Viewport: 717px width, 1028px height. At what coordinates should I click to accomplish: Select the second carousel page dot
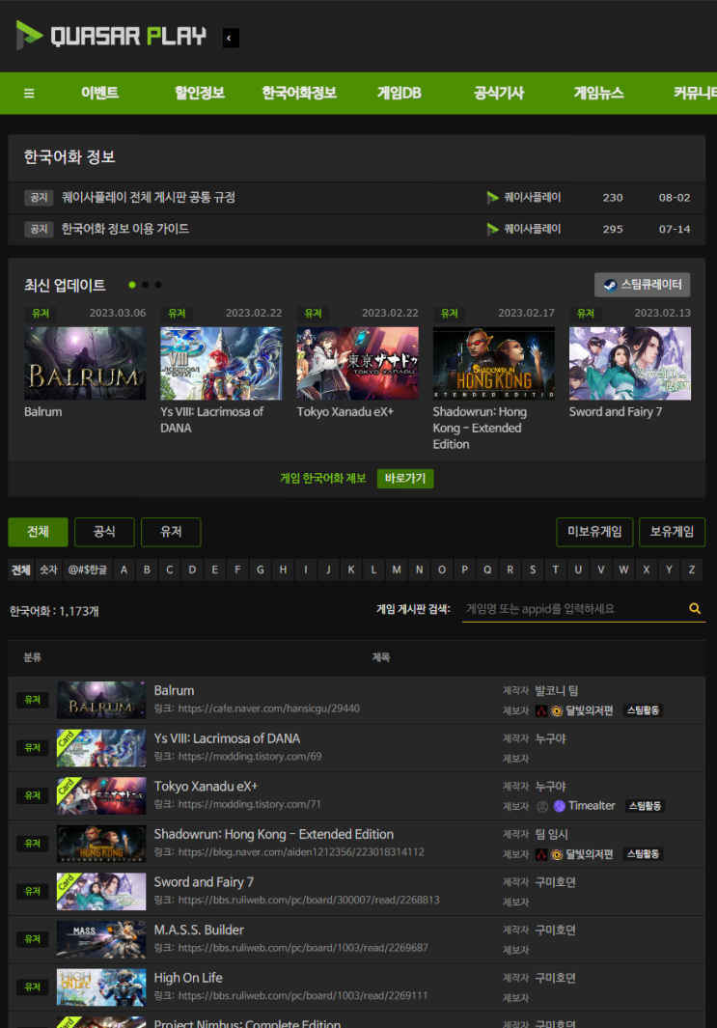pos(146,285)
